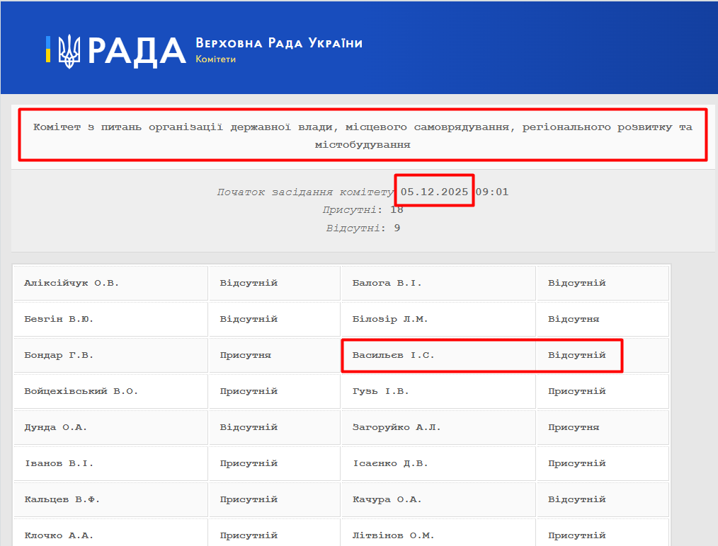
Task: Click the Rada trident logo
Action: coord(69,51)
